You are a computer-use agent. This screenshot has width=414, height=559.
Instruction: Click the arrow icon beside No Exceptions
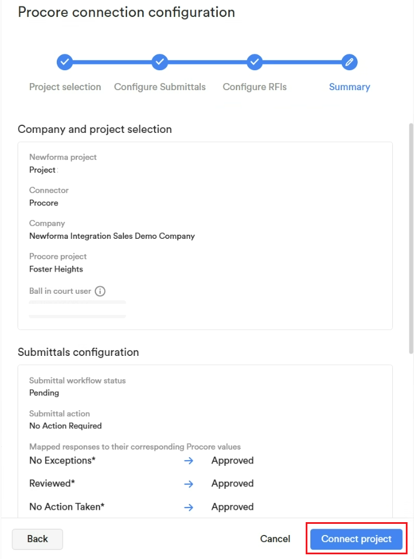[189, 461]
